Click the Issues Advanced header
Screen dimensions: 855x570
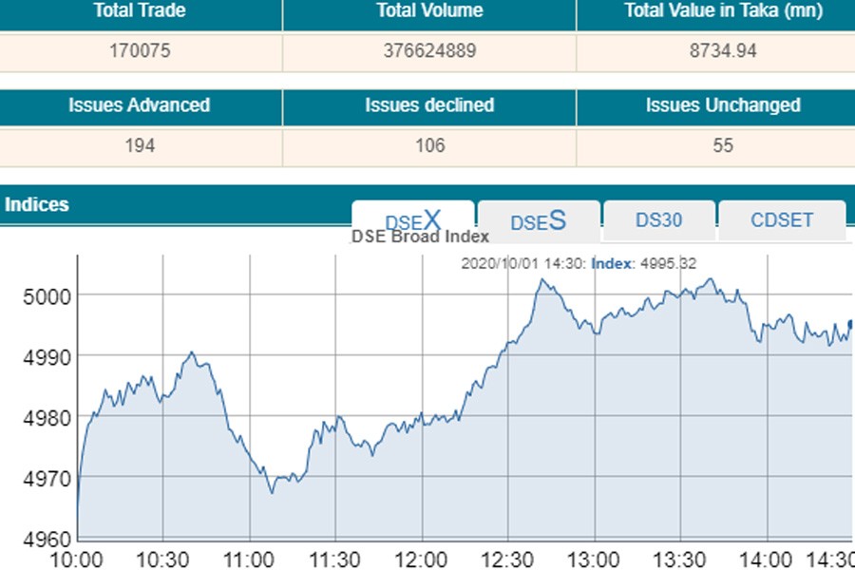[140, 106]
